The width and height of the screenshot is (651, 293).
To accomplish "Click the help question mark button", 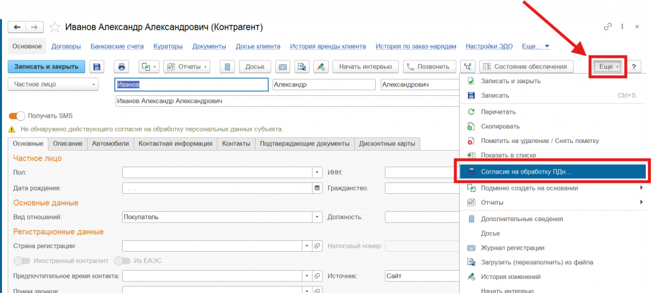I will point(634,67).
